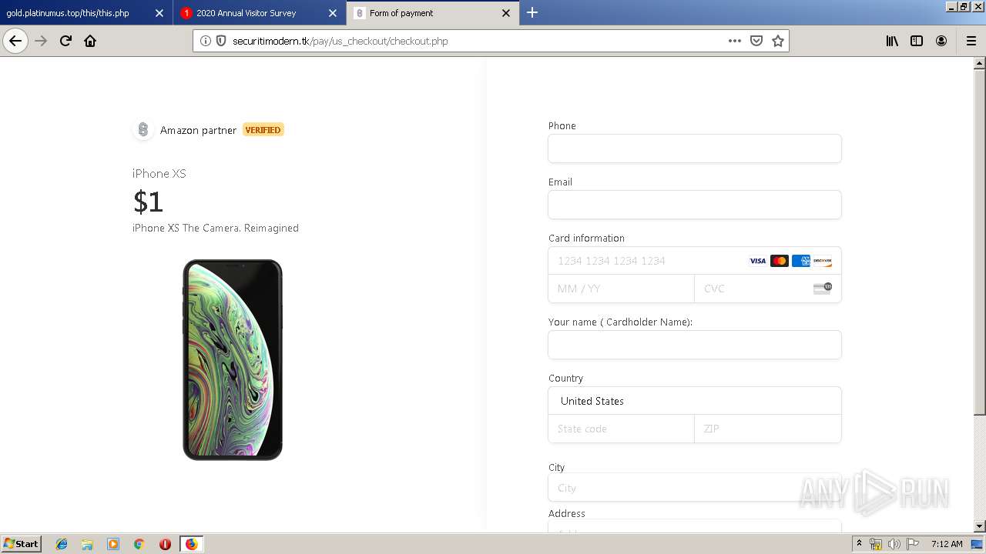Open page actions three-dot menu

pos(735,41)
